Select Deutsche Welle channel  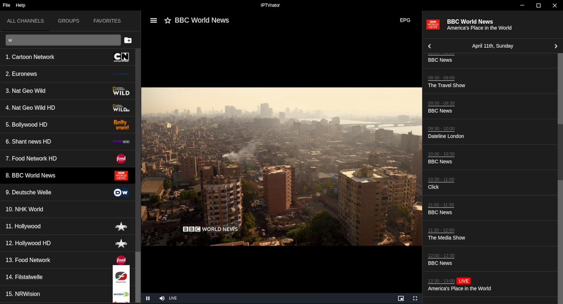[x=32, y=192]
